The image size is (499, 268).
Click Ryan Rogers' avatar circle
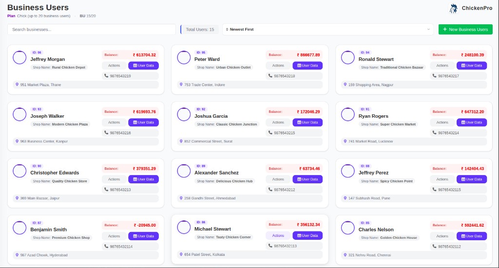click(347, 114)
